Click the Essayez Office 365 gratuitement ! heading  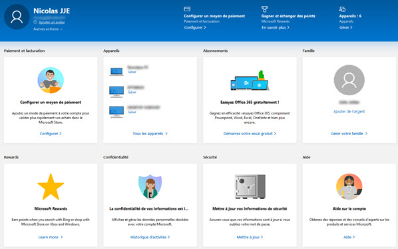tap(250, 103)
